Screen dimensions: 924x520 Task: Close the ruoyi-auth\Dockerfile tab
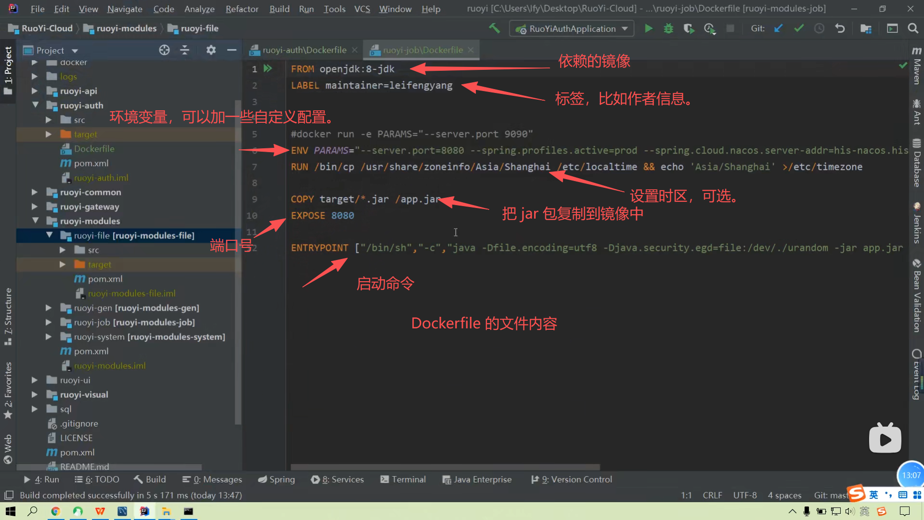(x=355, y=50)
